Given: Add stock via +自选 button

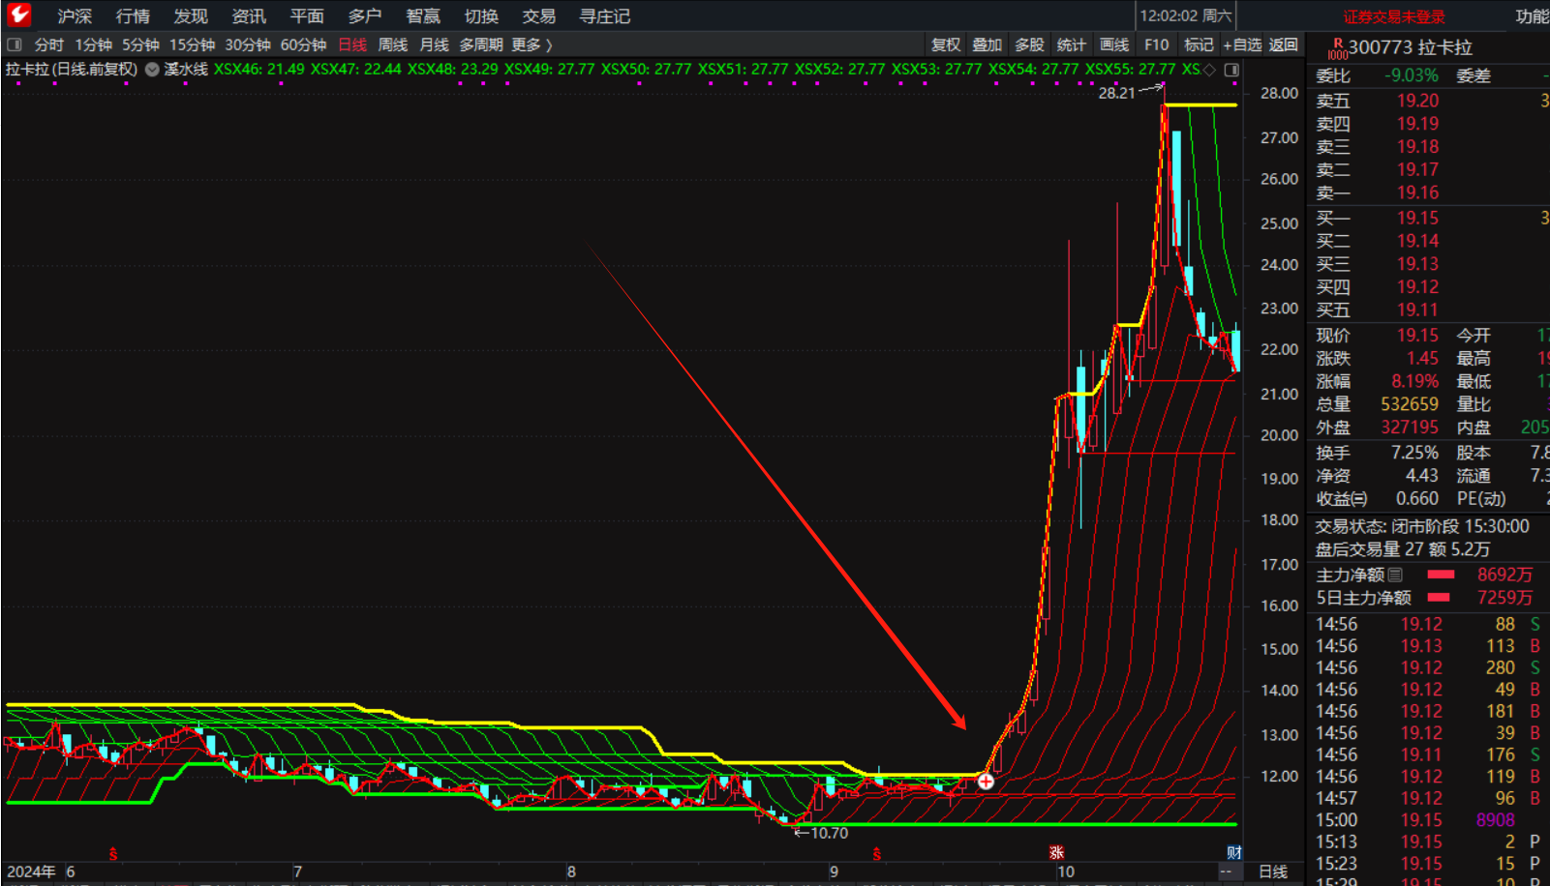Looking at the screenshot, I should pos(1242,44).
